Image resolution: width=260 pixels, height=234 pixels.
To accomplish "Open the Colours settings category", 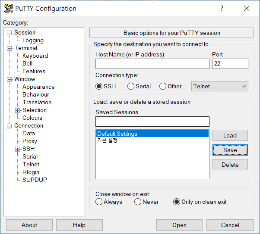I will (x=32, y=118).
